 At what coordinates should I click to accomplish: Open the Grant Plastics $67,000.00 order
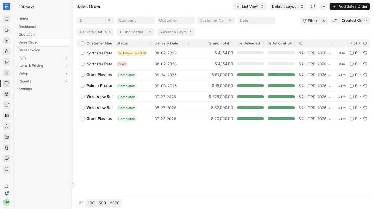pos(99,75)
